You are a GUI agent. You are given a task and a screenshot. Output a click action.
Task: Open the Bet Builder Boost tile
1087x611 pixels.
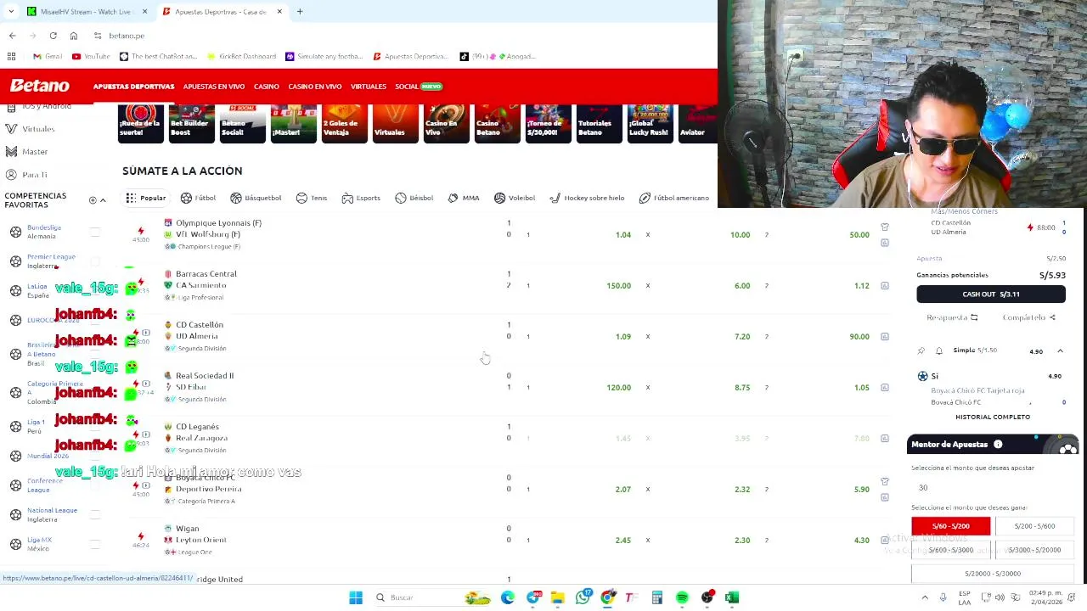click(x=191, y=122)
